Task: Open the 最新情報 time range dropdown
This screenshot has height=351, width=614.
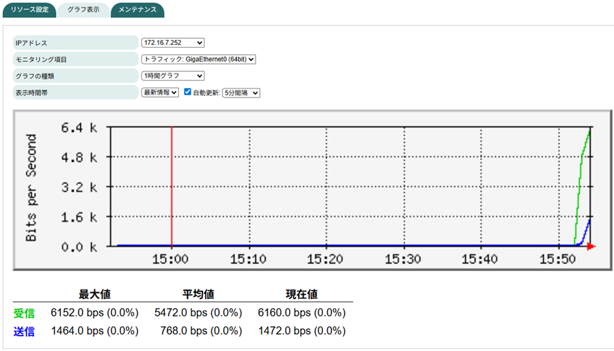Action: [160, 92]
